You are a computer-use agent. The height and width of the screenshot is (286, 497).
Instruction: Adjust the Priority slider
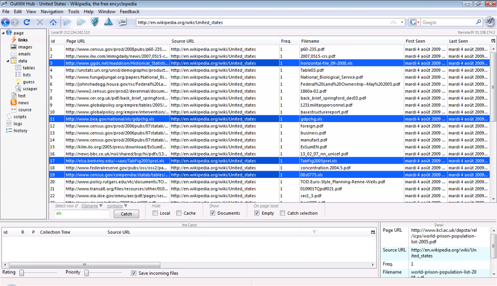pos(86,272)
